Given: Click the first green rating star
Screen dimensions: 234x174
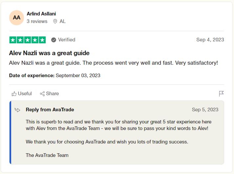Looking at the screenshot, I should 13,40.
